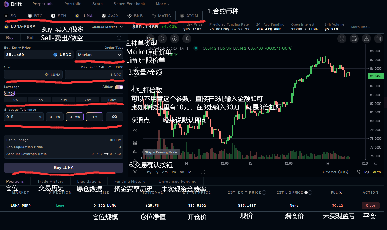Open the More menu in top navigation
Screen dimensions: 387x230
click(163, 4)
